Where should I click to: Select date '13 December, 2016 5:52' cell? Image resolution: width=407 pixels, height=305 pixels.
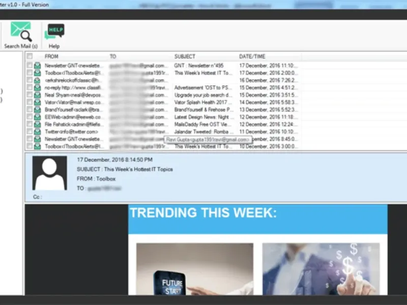pyautogui.click(x=268, y=109)
